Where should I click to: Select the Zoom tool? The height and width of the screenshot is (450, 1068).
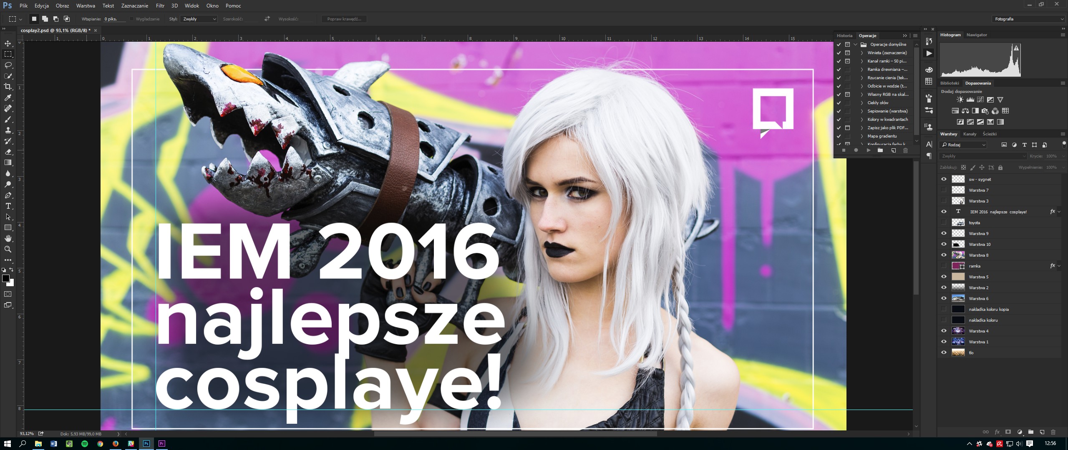coord(8,249)
